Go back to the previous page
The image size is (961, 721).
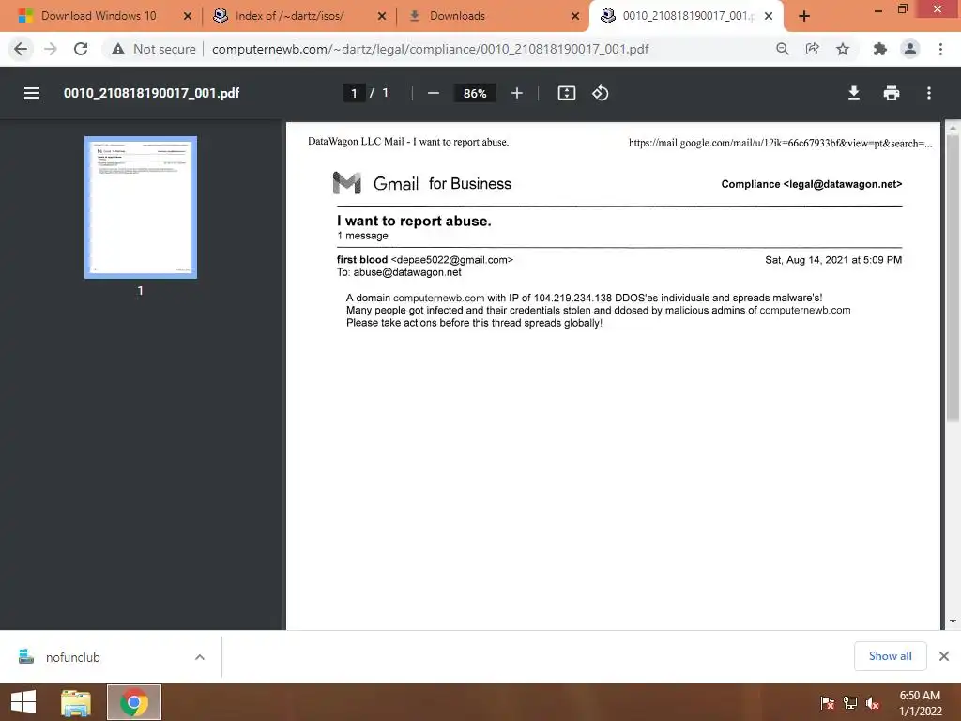21,49
